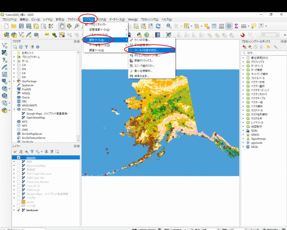Viewport: 287px width, 230px height.
Task: Open the ベクタ (Vector) menu
Action: (x=89, y=19)
